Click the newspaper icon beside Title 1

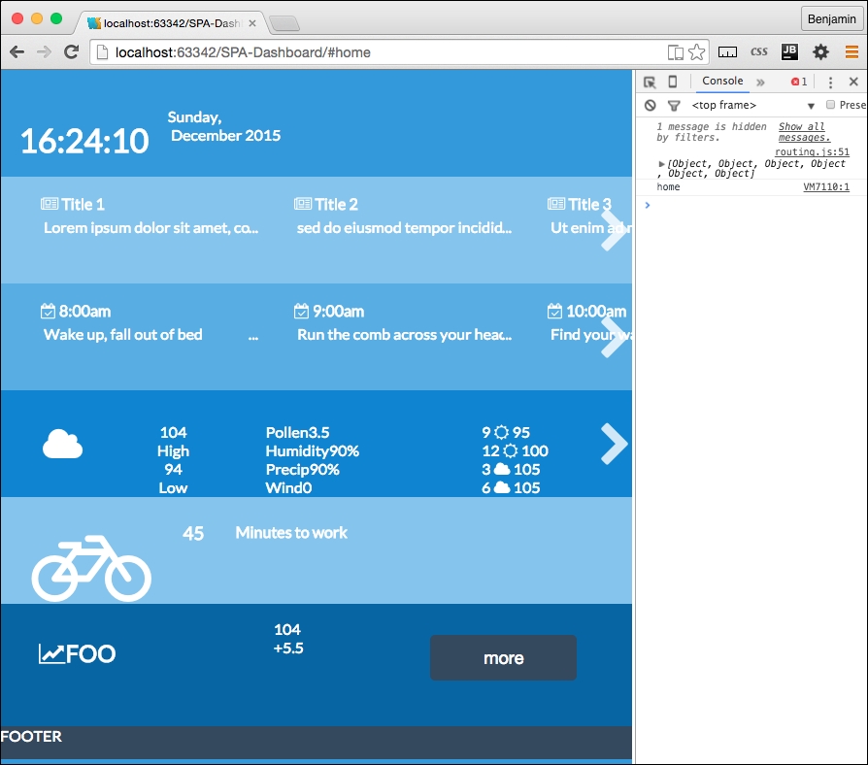point(50,204)
